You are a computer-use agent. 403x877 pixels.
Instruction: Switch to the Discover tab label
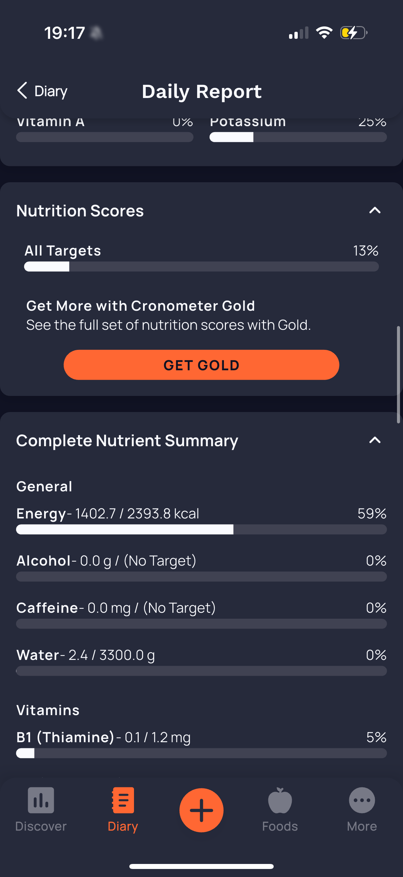41,826
